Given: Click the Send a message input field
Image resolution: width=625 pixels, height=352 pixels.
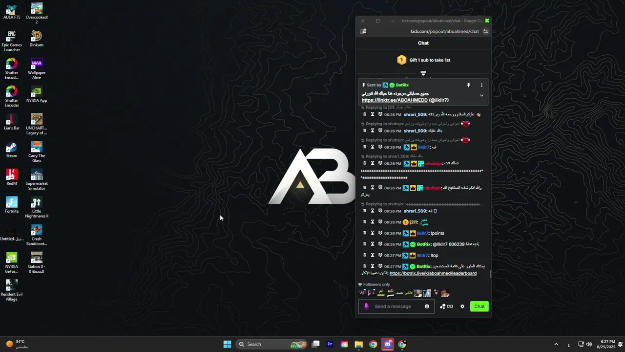Looking at the screenshot, I should pos(396,307).
